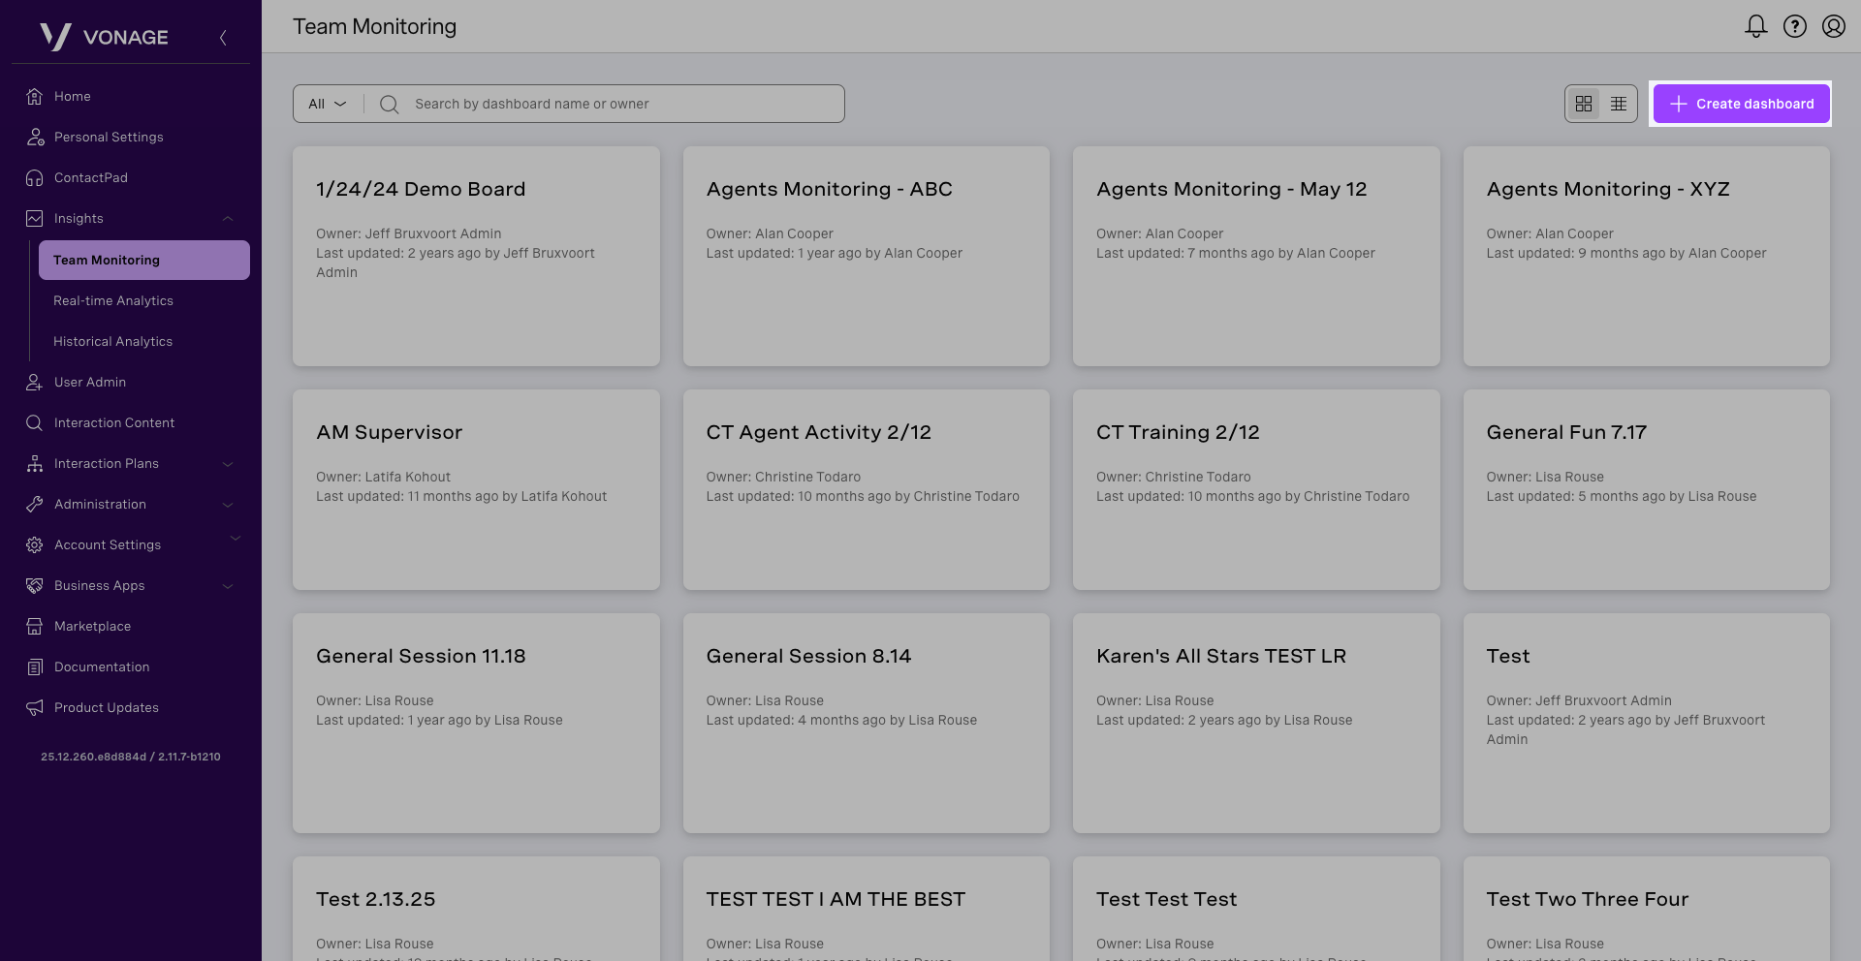Screen dimensions: 1861x961
Task: Click the ContactPad headset icon
Action: pyautogui.click(x=35, y=177)
